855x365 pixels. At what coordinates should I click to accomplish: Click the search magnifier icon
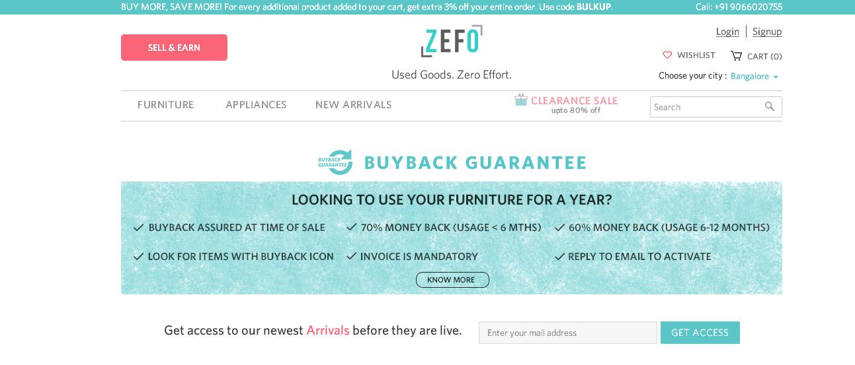pos(770,106)
